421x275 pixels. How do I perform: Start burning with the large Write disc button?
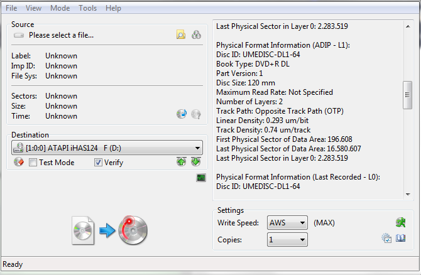click(133, 230)
